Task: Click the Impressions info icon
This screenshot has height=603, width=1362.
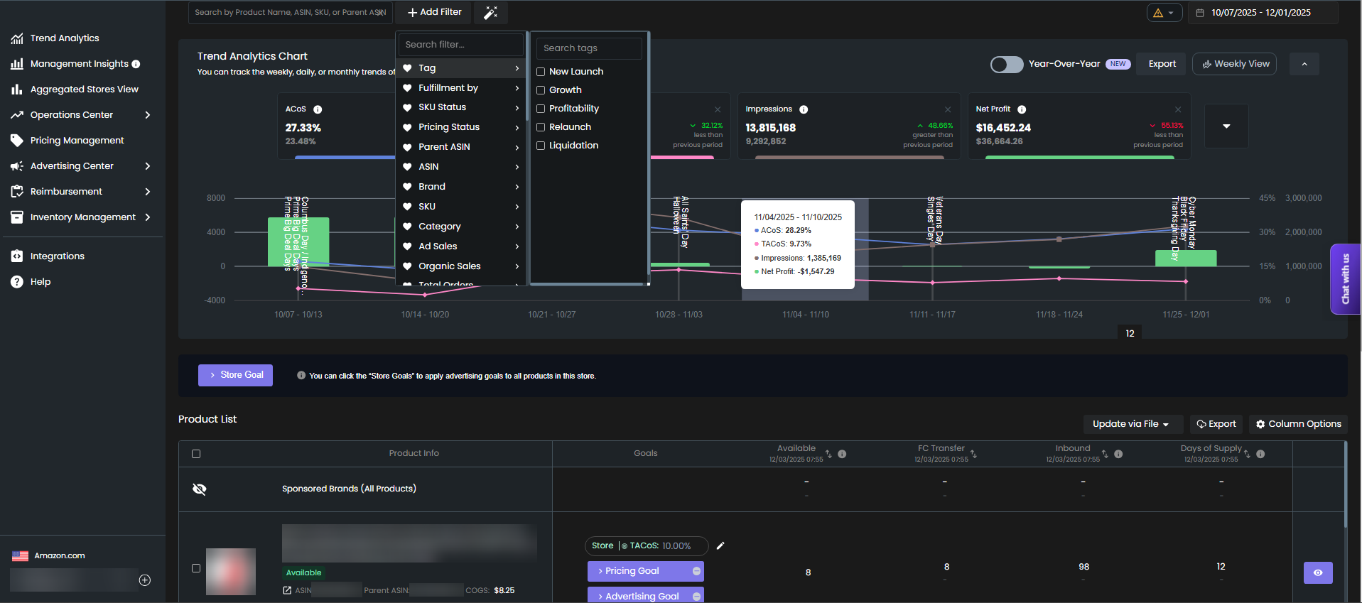Action: pyautogui.click(x=804, y=109)
